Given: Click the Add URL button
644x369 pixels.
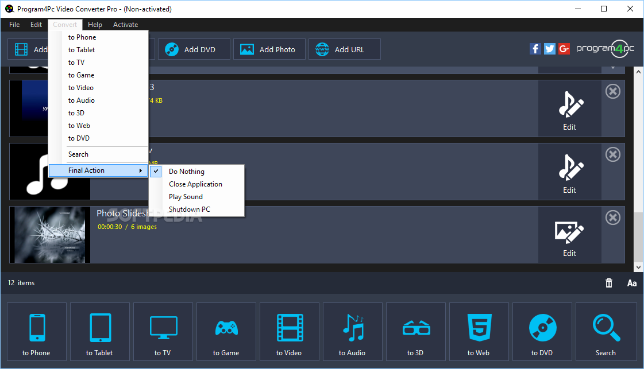Looking at the screenshot, I should (344, 49).
